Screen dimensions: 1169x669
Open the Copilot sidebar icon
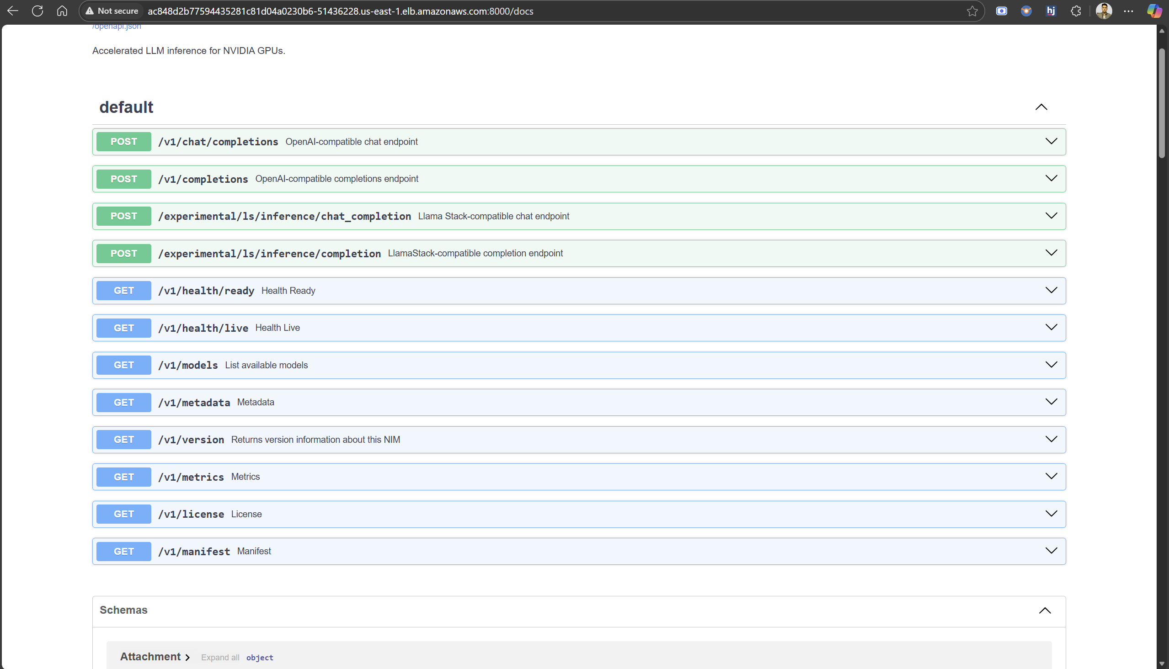(x=1154, y=11)
